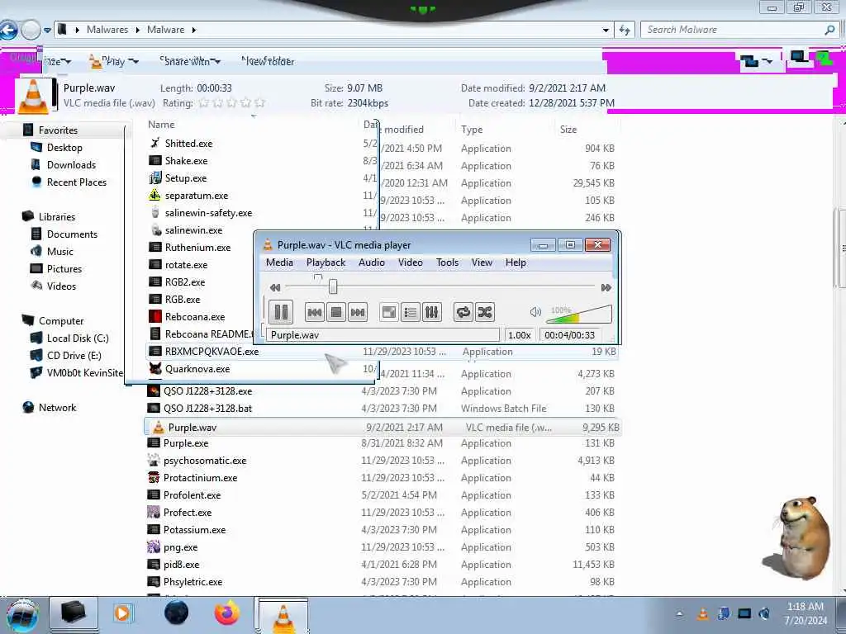
Task: Select Documents library
Action: (72, 234)
